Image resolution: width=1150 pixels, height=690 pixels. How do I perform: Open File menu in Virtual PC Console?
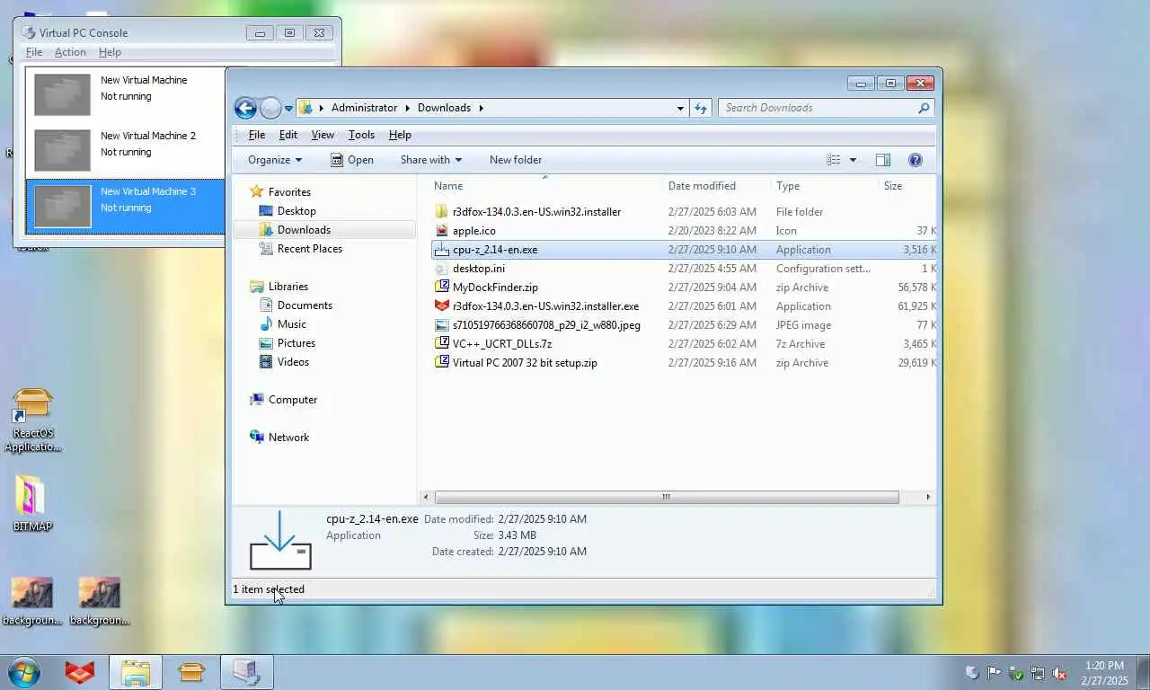point(34,52)
